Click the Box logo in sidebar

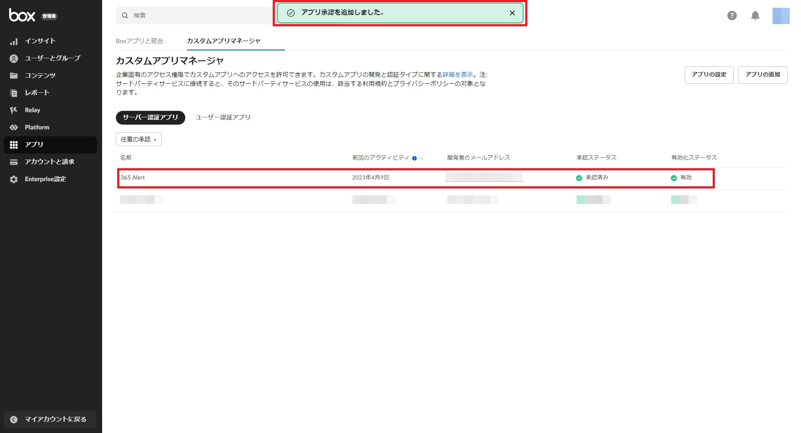point(22,16)
